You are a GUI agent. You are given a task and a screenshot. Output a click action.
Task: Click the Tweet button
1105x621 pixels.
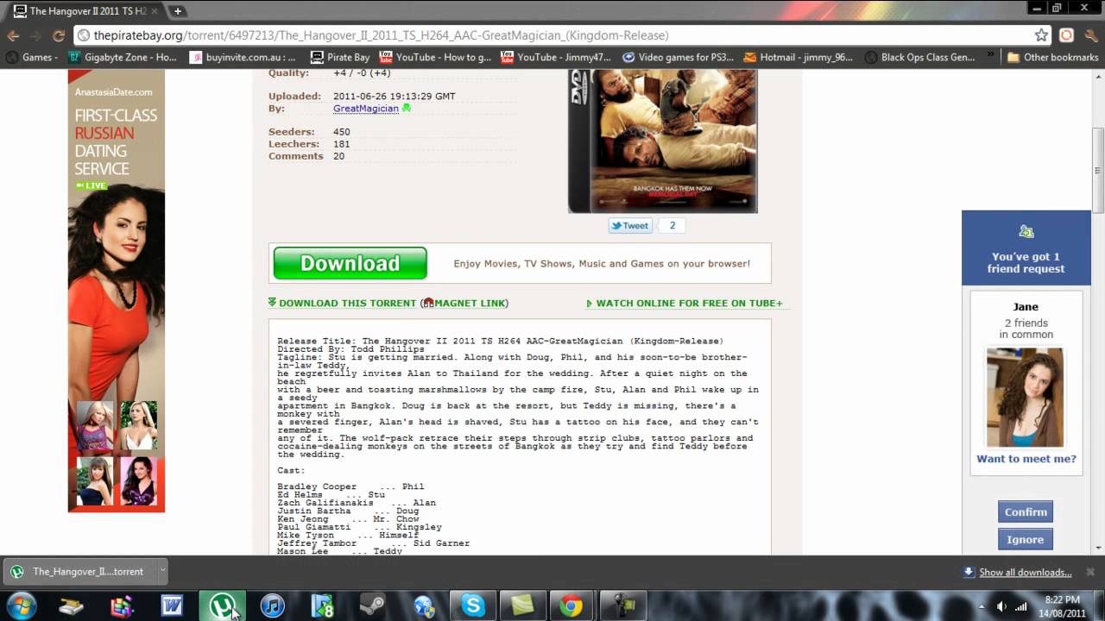coord(629,226)
